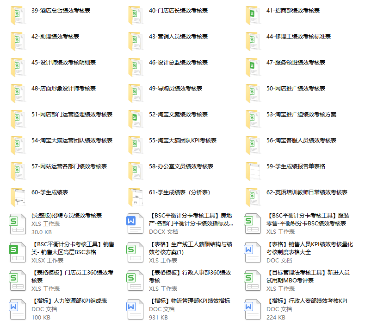This screenshot has height=326, width=371.
Task: Open folder icon for 56-淘宝客服人员绩效考核表
Action: [253, 145]
